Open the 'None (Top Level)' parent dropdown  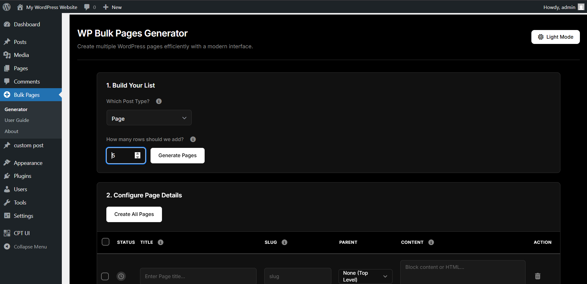365,276
